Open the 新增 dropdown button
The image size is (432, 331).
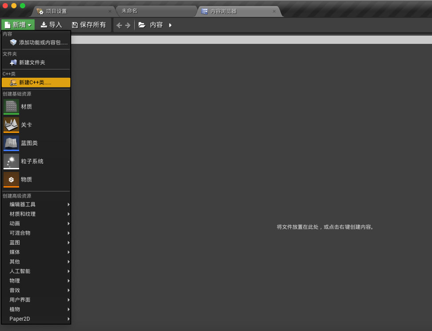(x=18, y=25)
